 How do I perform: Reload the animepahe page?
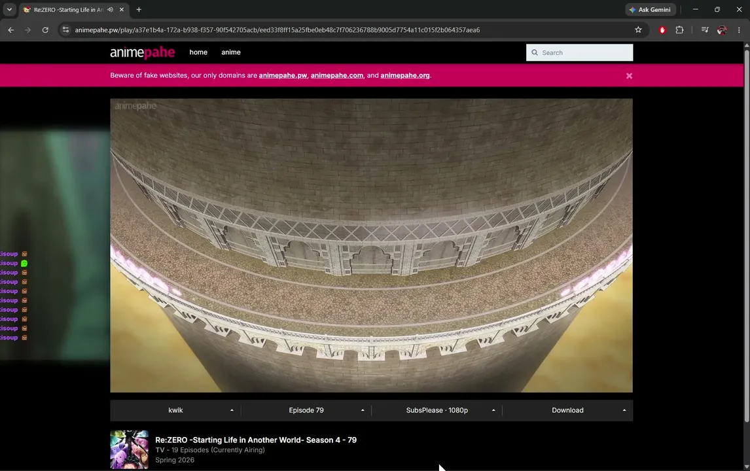(x=45, y=29)
